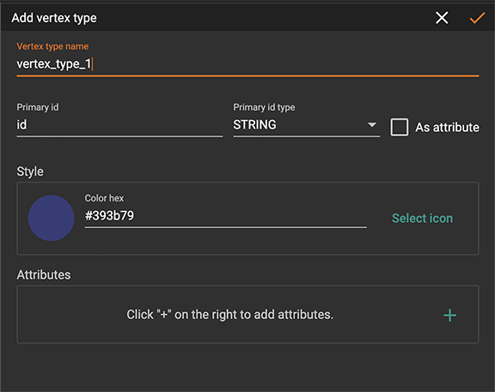Click the Add vertex type title bar
Screen dimensions: 495x392
pyautogui.click(x=54, y=18)
